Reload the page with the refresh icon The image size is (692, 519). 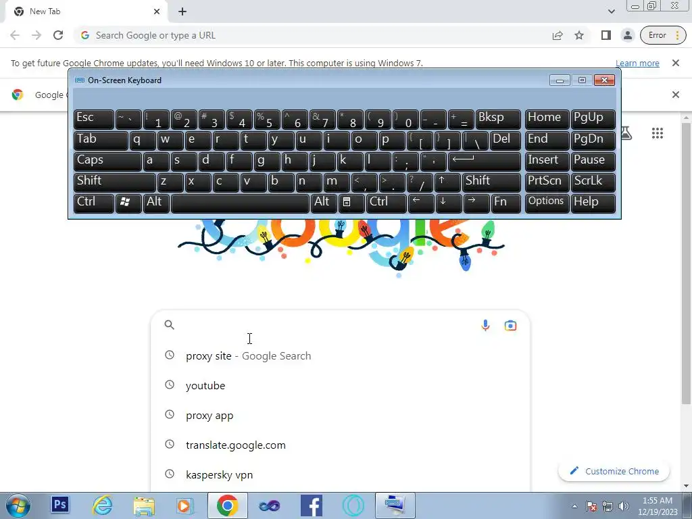tap(58, 35)
